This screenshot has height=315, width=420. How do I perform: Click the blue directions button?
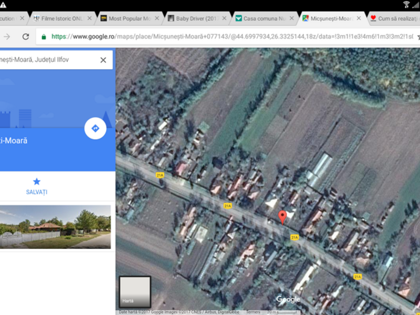click(x=95, y=128)
